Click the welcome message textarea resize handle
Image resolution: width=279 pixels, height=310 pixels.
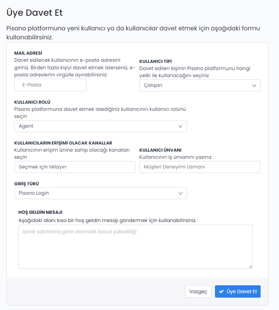point(250,266)
